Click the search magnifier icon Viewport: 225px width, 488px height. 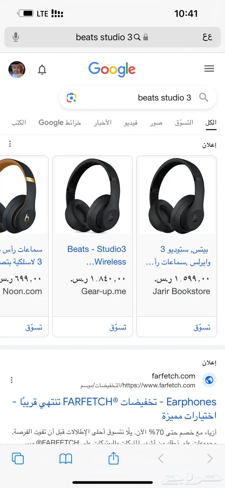pos(204,97)
